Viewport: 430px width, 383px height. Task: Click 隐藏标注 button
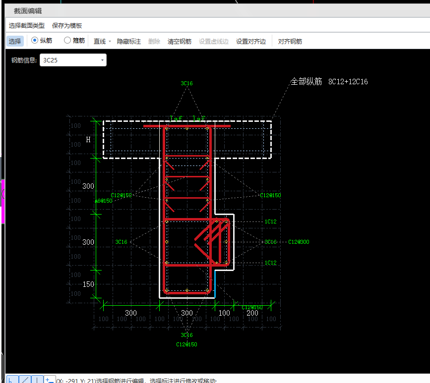tap(128, 41)
